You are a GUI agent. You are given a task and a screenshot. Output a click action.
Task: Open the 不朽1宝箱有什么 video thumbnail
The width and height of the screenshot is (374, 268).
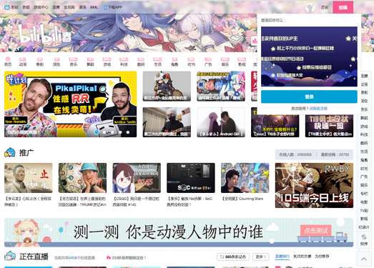pos(275,126)
